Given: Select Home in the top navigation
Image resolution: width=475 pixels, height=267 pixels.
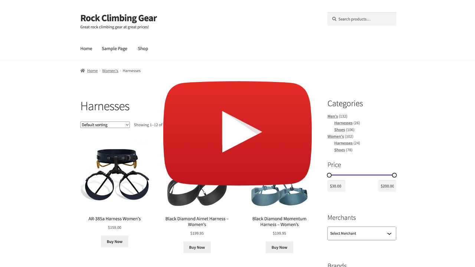Looking at the screenshot, I should click(86, 49).
